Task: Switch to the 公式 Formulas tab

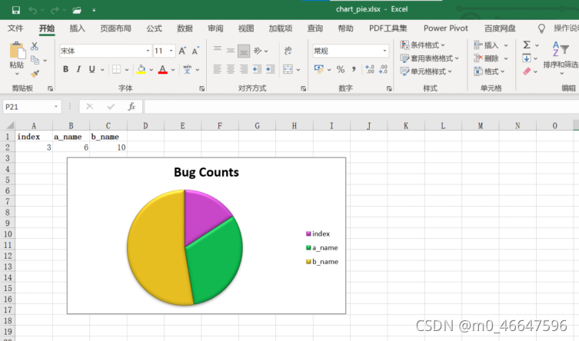Action: (154, 28)
